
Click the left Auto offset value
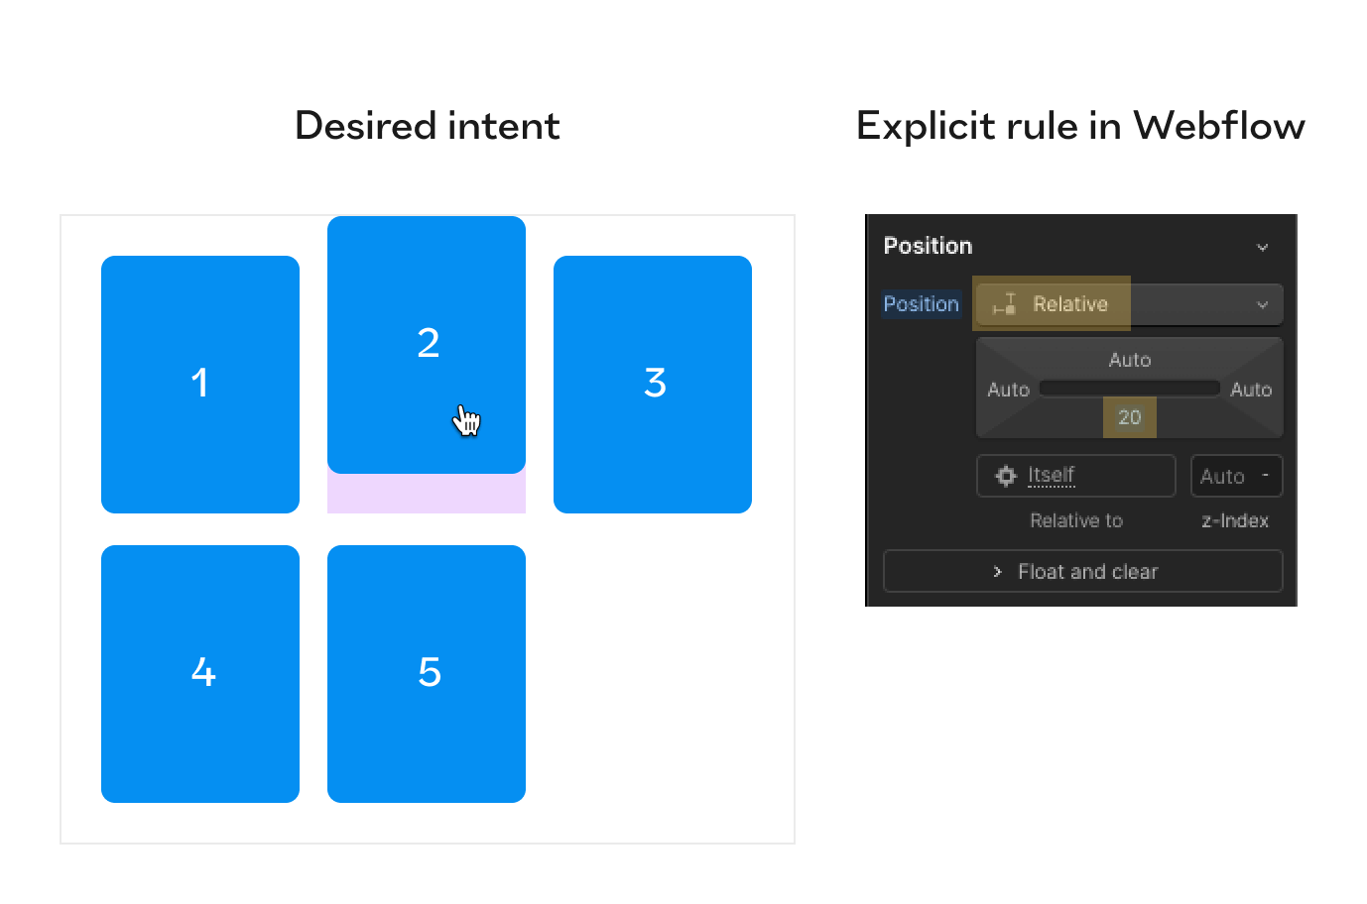coord(1008,389)
